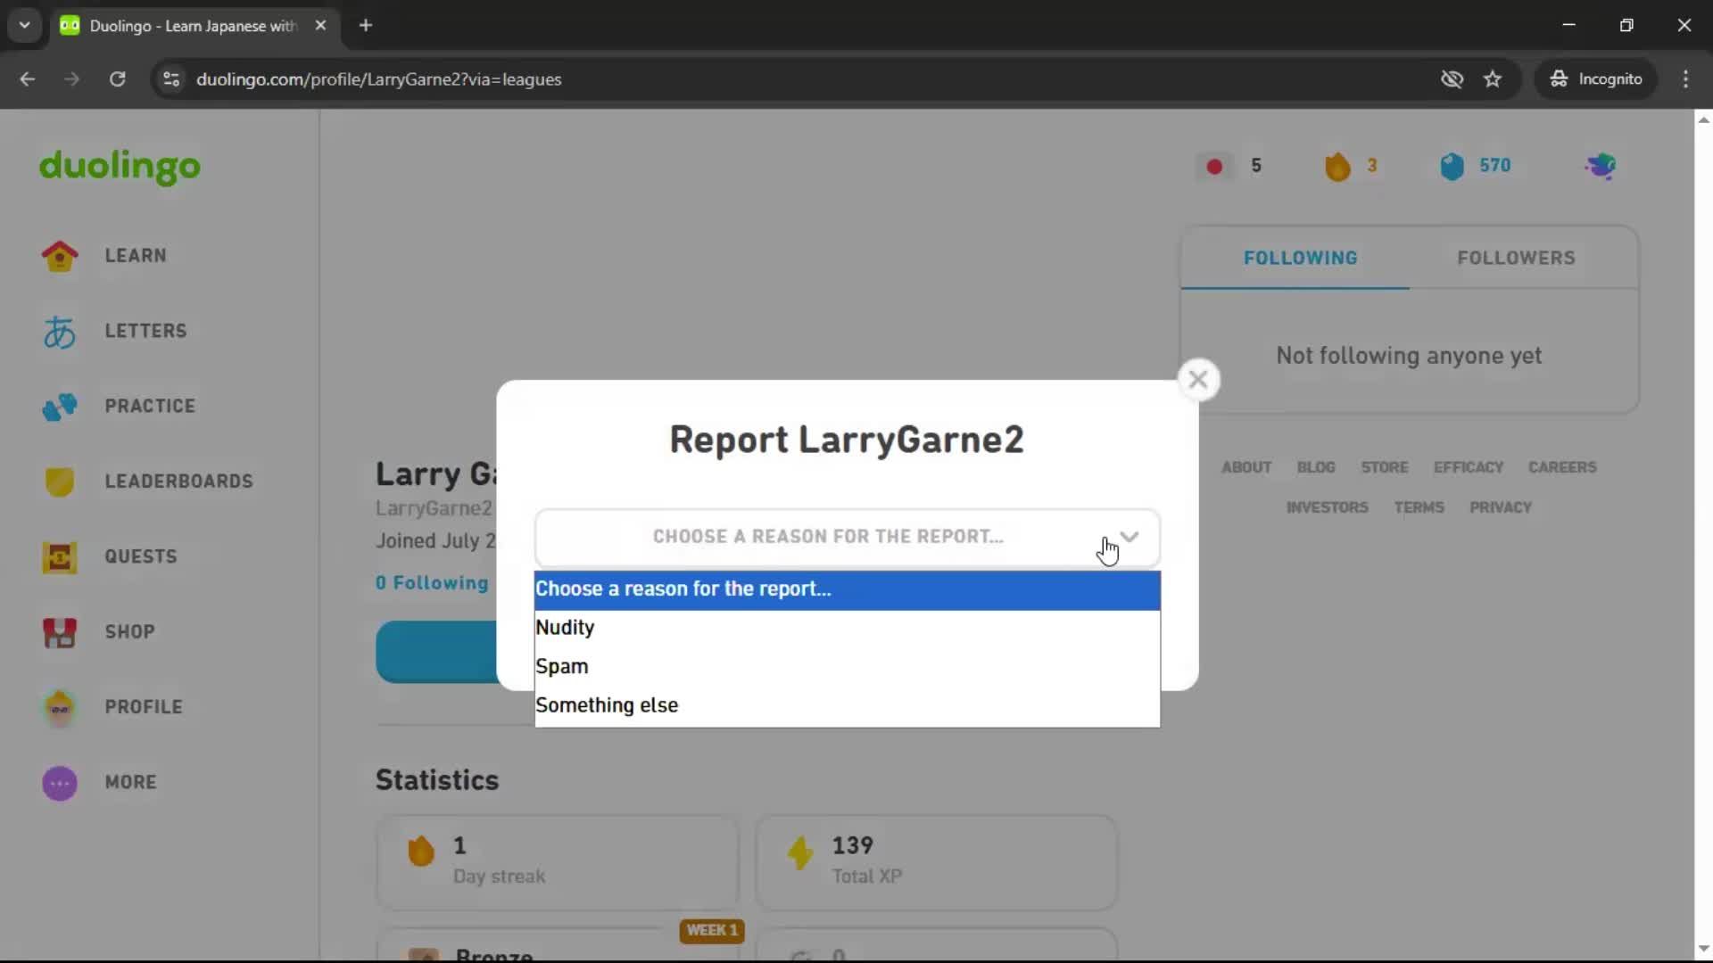Click the INVESTORS footer link
This screenshot has height=963, width=1713.
tap(1327, 507)
